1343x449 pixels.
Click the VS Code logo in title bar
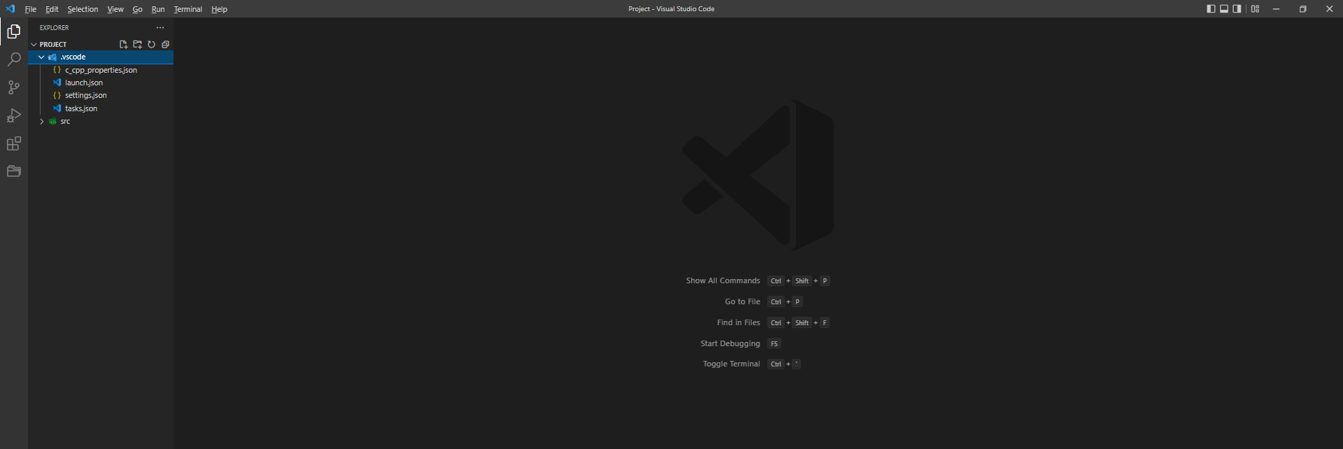(10, 9)
